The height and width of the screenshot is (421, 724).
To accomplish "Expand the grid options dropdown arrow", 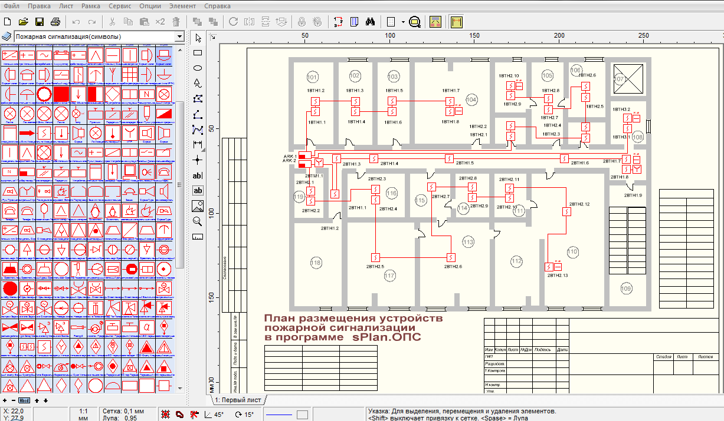I will 402,22.
